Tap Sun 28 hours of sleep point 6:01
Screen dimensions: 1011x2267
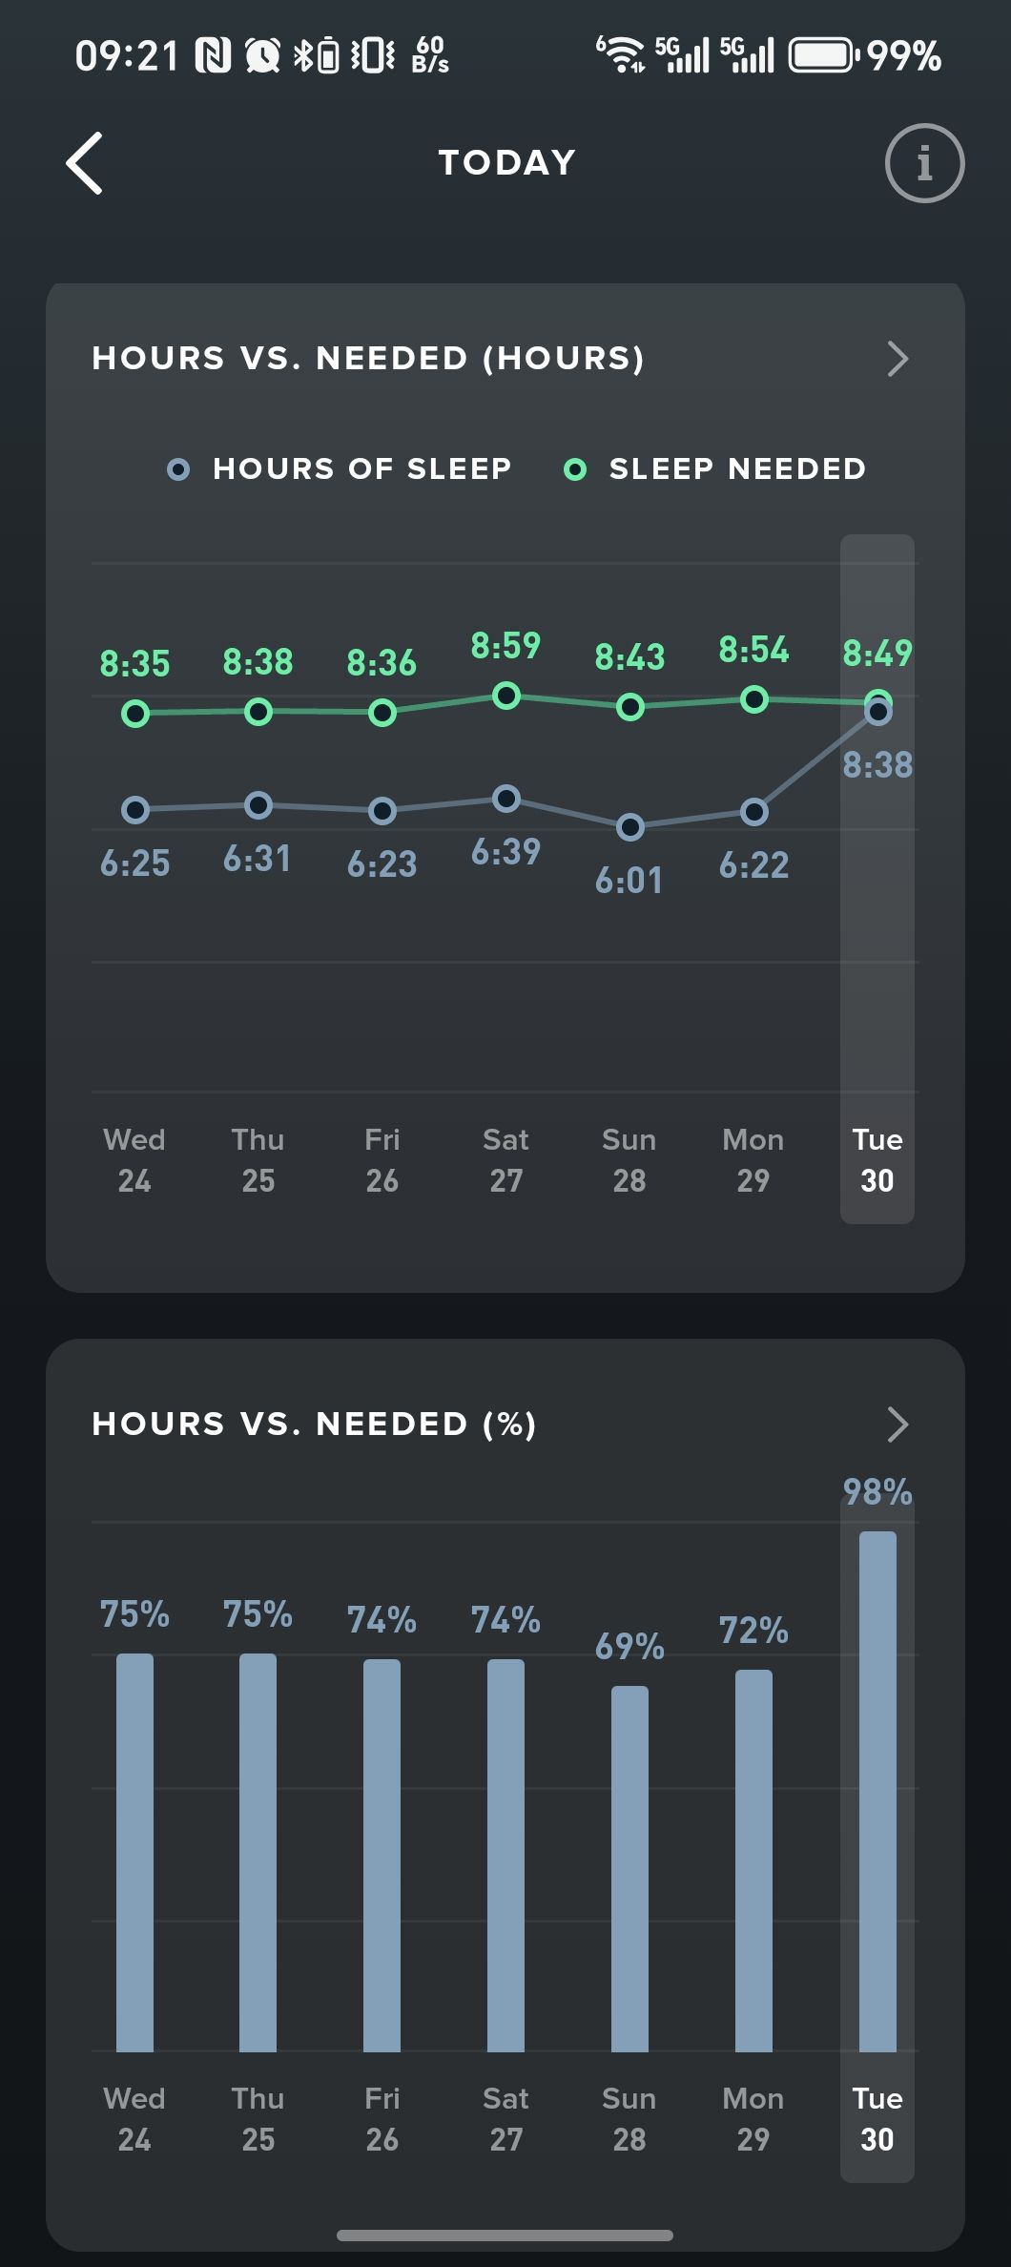coord(629,827)
